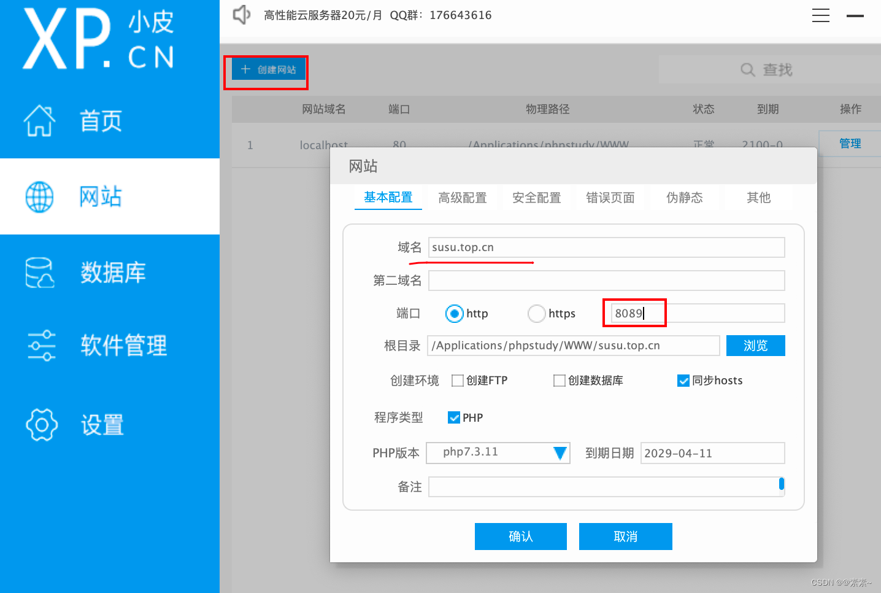Click the search magnifier icon
Image resolution: width=881 pixels, height=593 pixels.
pyautogui.click(x=747, y=70)
